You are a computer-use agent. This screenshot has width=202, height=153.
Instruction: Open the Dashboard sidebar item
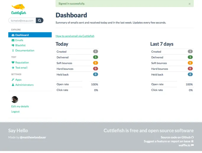coord(22,35)
